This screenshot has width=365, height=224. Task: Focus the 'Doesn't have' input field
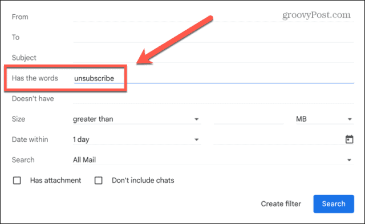[x=213, y=98]
